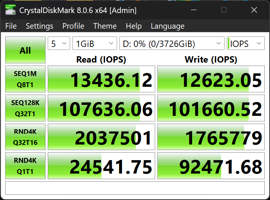Screen dimensions: 270x200
Task: Click the empty comment field at bottom
Action: [x=135, y=188]
